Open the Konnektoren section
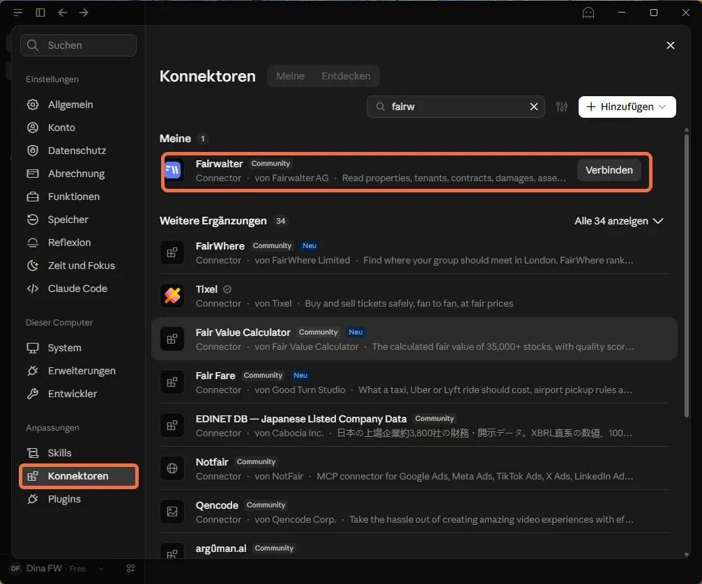The width and height of the screenshot is (702, 584). (x=78, y=476)
